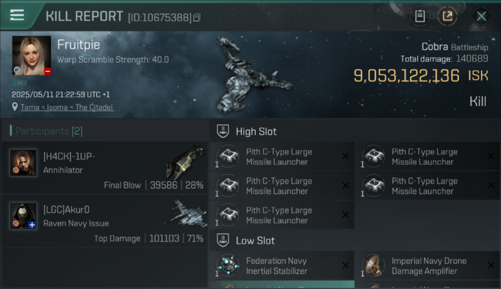Select the Participants [2] tab header
The image size is (501, 289).
click(x=49, y=131)
